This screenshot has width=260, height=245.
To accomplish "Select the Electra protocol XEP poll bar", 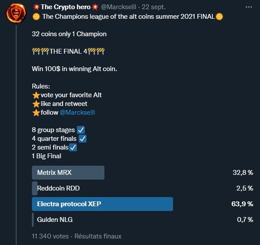I will 102,204.
